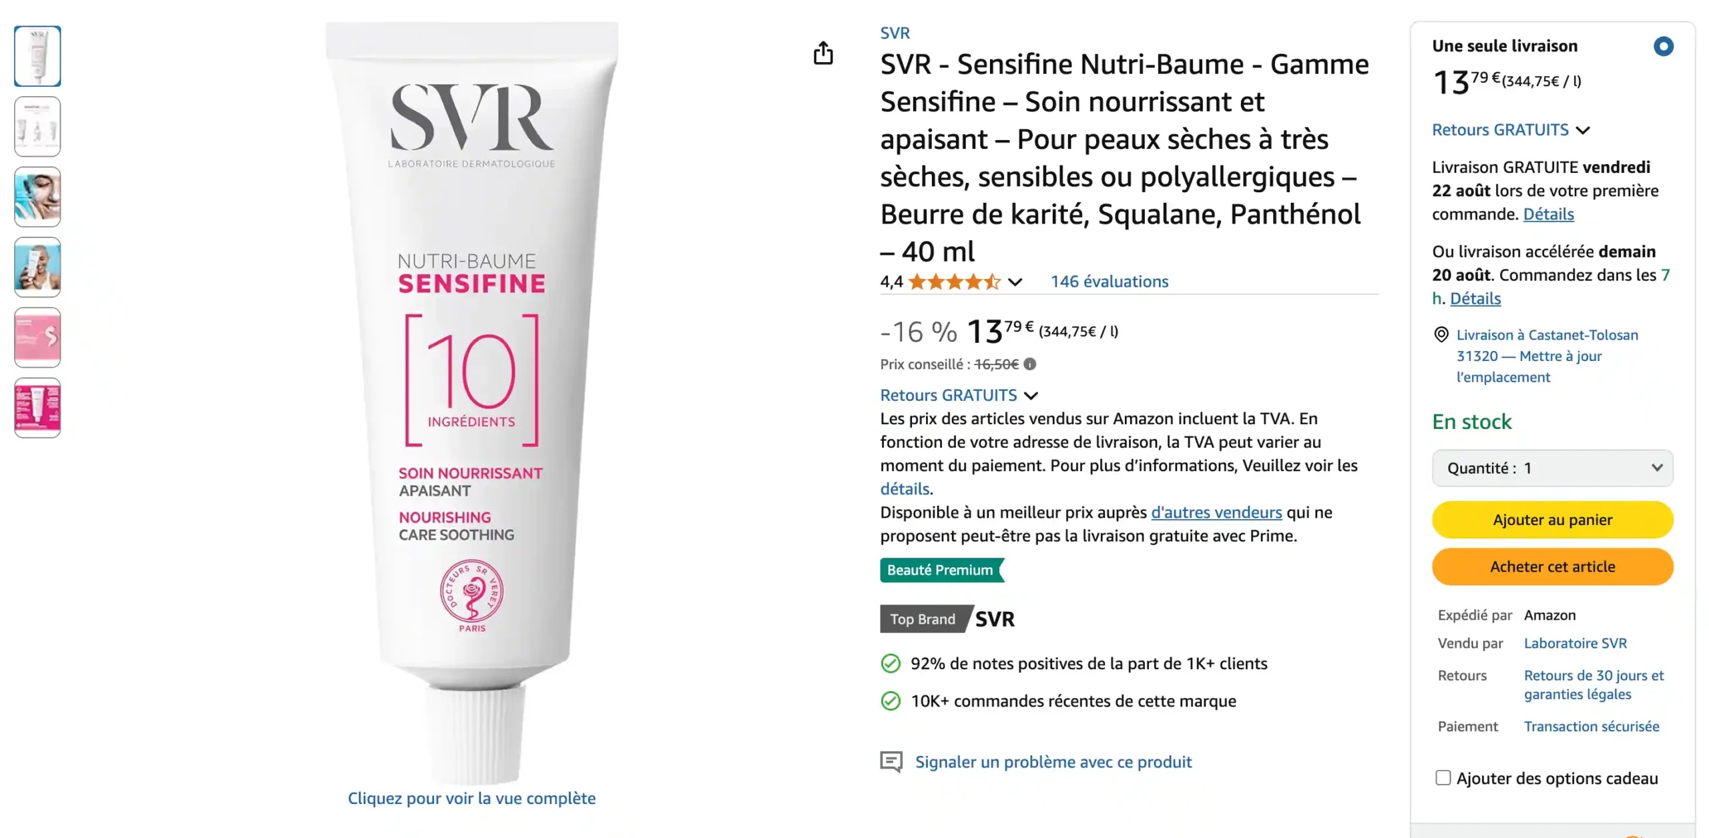Click the info icon next to Prix conseillé
Viewport: 1709px width, 838px height.
tap(1030, 364)
